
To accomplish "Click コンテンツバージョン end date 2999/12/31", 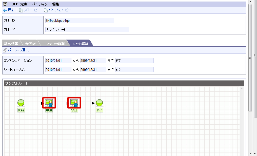I will tap(93, 61).
